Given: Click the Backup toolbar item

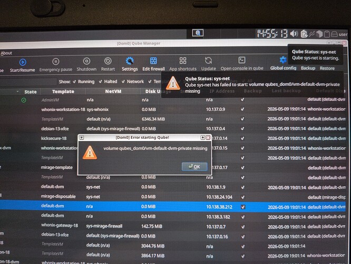Looking at the screenshot, I should 308,68.
